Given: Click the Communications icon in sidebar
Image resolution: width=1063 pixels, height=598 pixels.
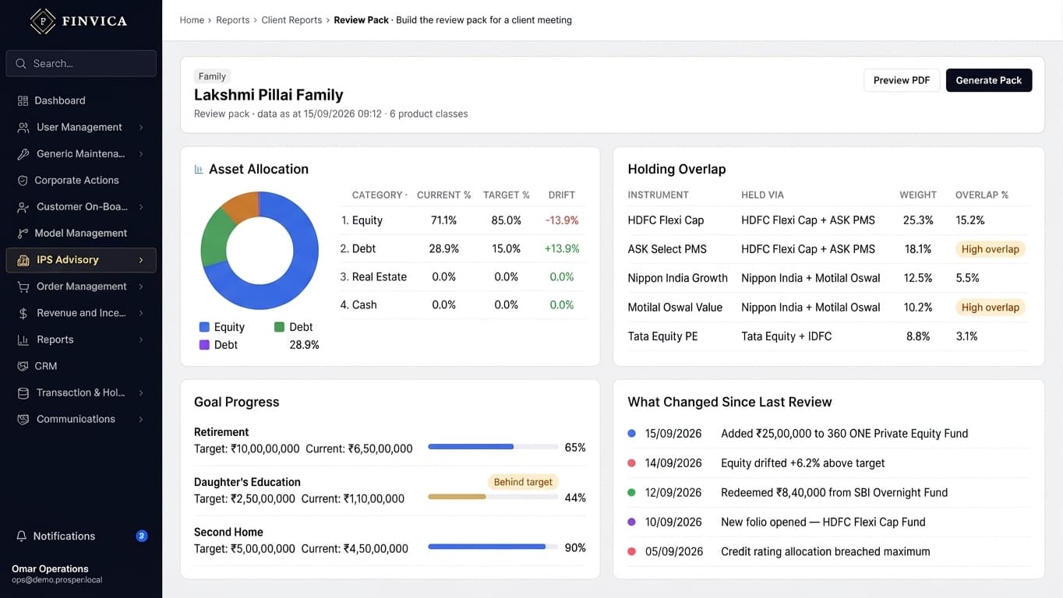Looking at the screenshot, I should click(23, 419).
